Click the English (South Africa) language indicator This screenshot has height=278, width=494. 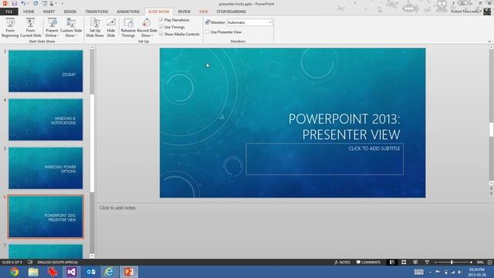click(x=57, y=263)
